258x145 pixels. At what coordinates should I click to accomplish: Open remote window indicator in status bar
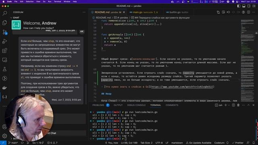3,143
